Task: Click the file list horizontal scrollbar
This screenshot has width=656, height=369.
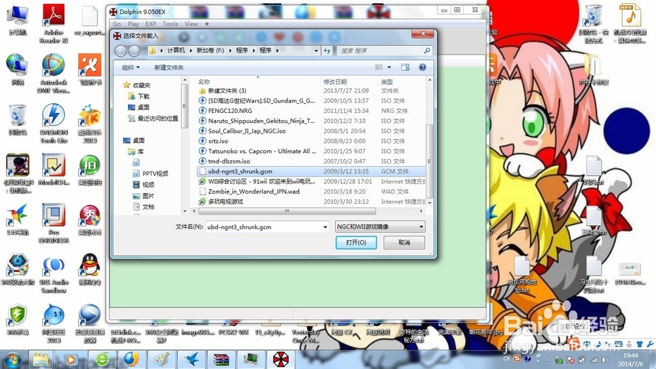Action: 287,211
